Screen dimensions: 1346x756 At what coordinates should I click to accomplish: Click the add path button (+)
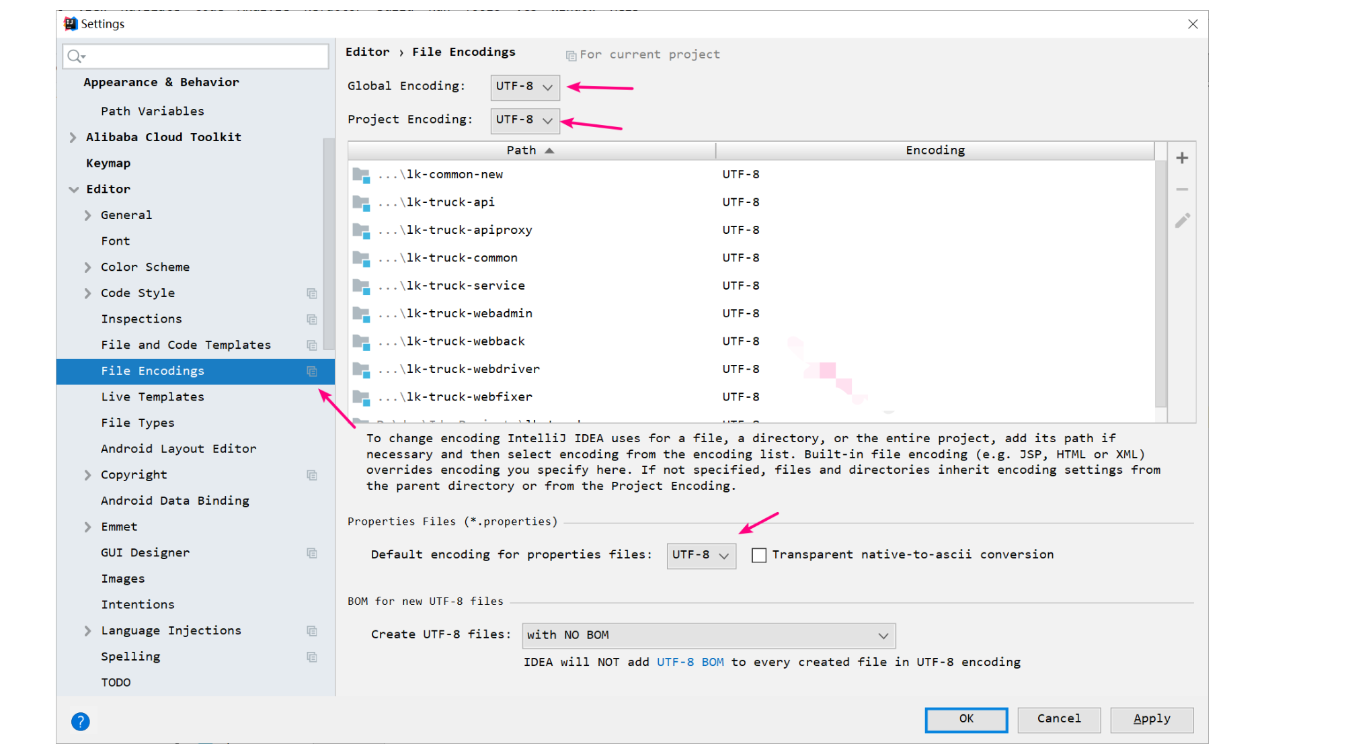pos(1184,157)
